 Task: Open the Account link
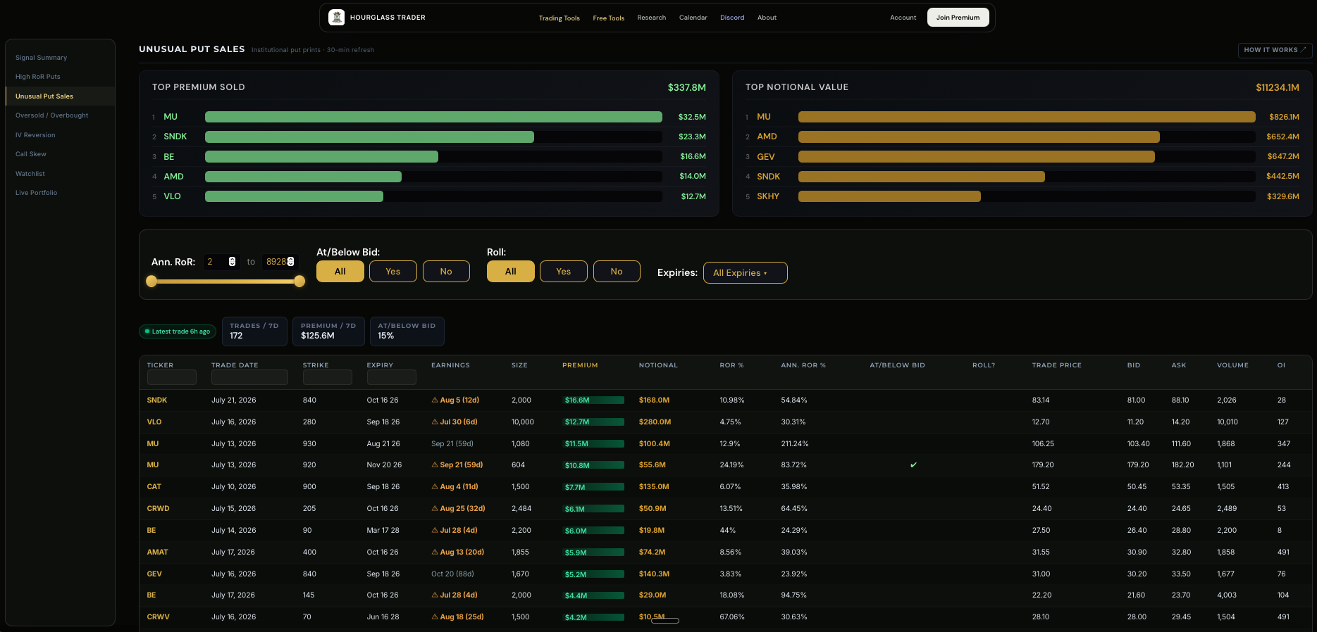tap(903, 18)
